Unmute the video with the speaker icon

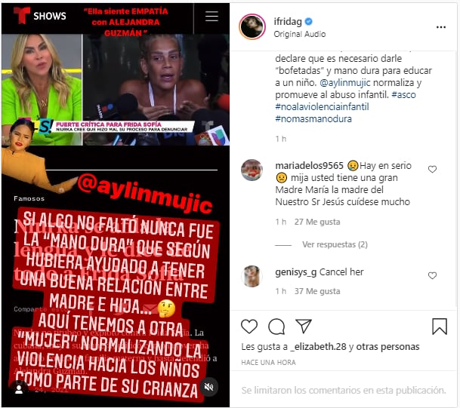click(x=209, y=387)
